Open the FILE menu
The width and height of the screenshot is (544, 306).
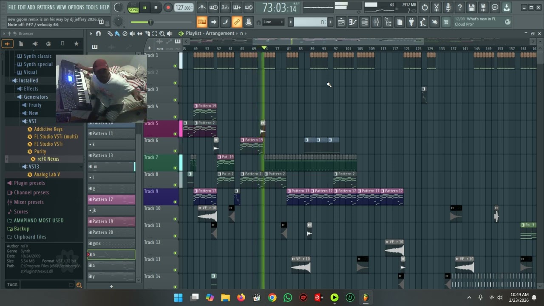12,7
